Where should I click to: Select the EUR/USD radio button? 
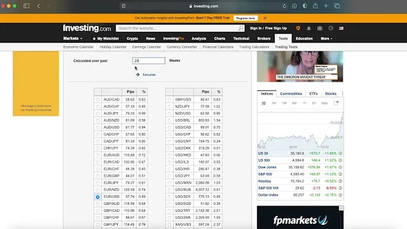[98, 197]
